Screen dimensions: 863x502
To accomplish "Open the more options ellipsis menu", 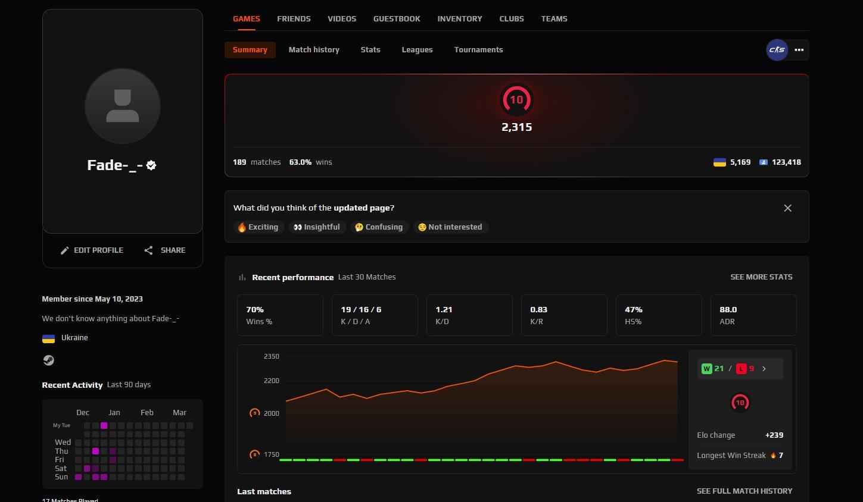I will [x=799, y=50].
